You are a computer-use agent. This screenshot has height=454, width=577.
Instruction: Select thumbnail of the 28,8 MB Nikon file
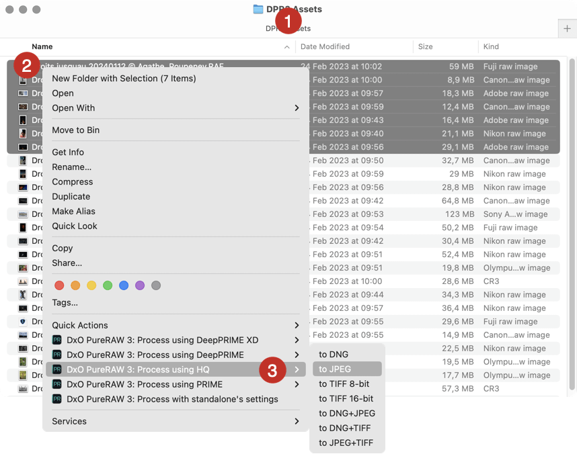[x=23, y=187]
